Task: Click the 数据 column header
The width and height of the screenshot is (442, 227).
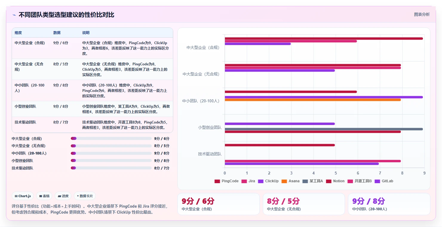Action: [57, 33]
